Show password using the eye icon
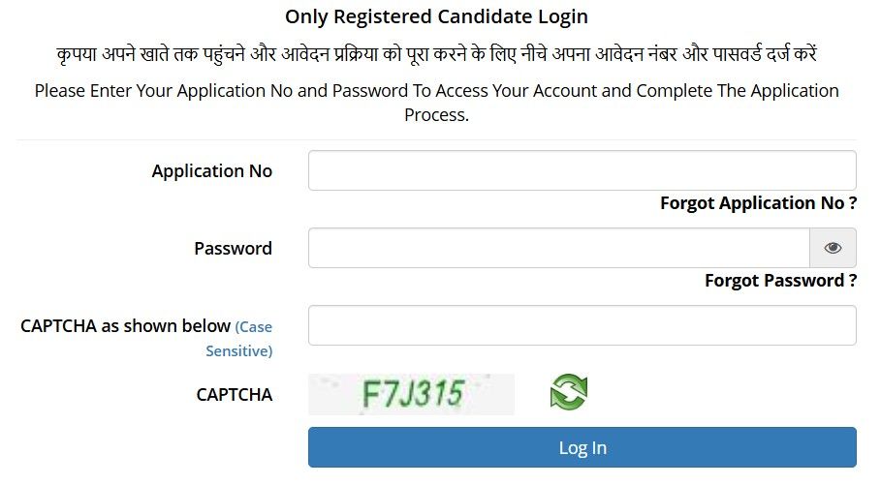 tap(833, 248)
